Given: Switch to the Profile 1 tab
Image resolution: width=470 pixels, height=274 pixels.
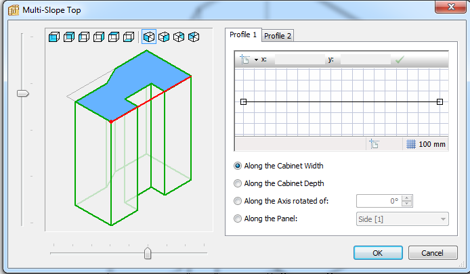Looking at the screenshot, I should 243,35.
